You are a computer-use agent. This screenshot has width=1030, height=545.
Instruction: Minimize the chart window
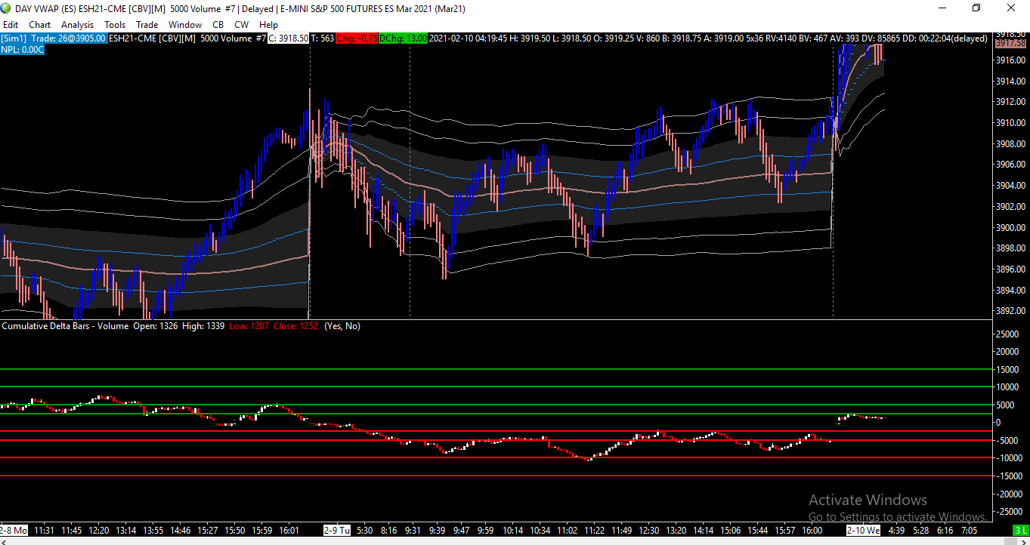(942, 8)
